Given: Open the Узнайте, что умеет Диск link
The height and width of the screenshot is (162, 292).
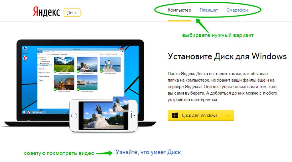Looking at the screenshot, I should [x=148, y=152].
